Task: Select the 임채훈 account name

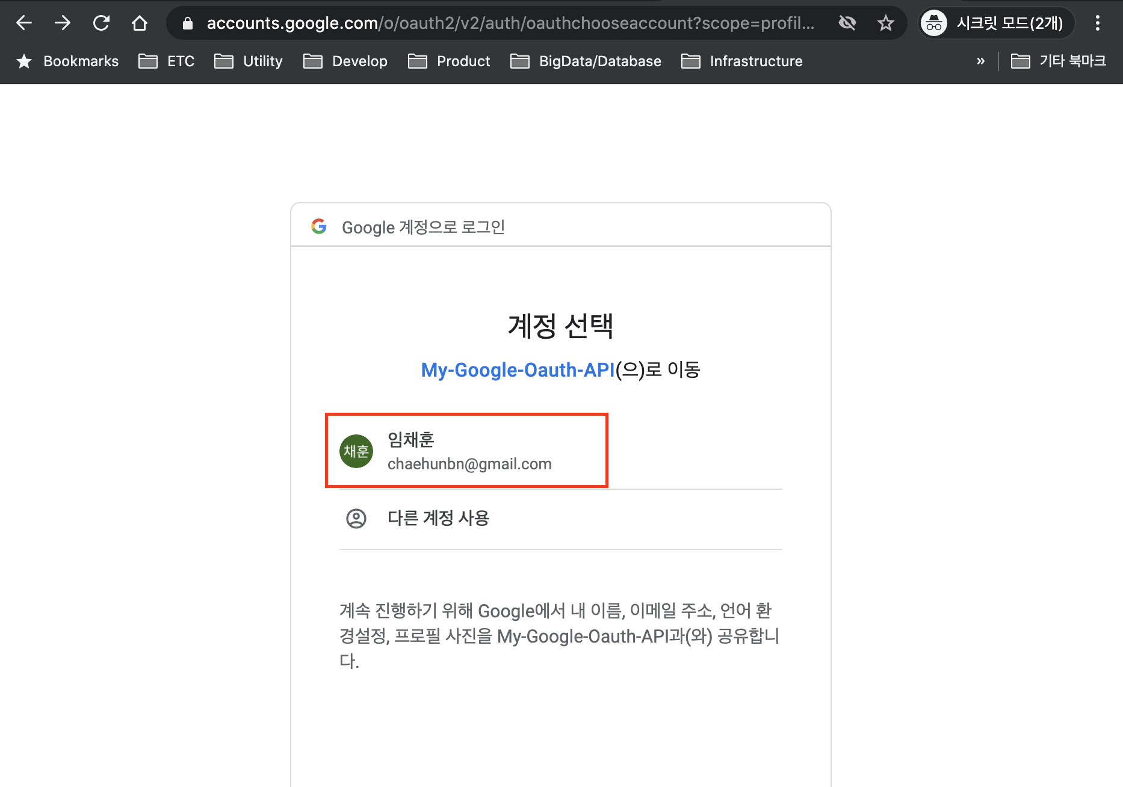Action: pyautogui.click(x=411, y=439)
